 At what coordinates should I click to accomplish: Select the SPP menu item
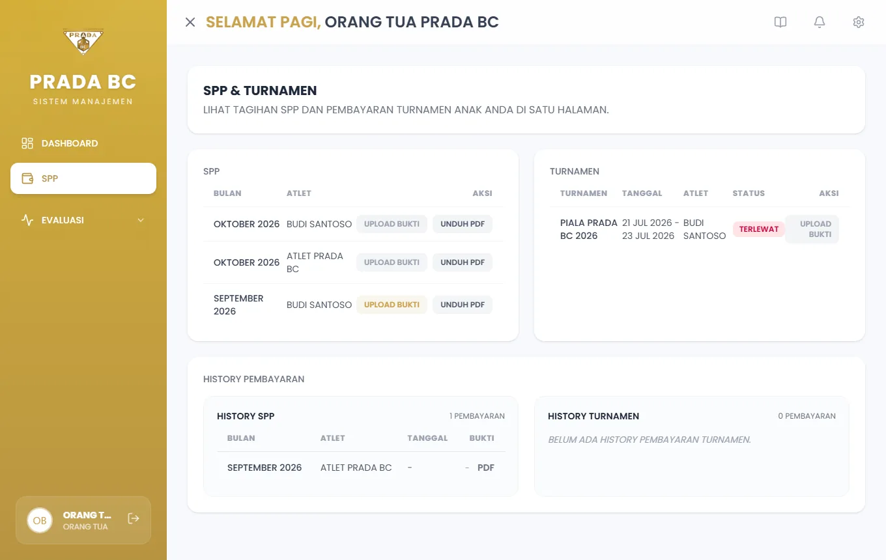point(83,178)
